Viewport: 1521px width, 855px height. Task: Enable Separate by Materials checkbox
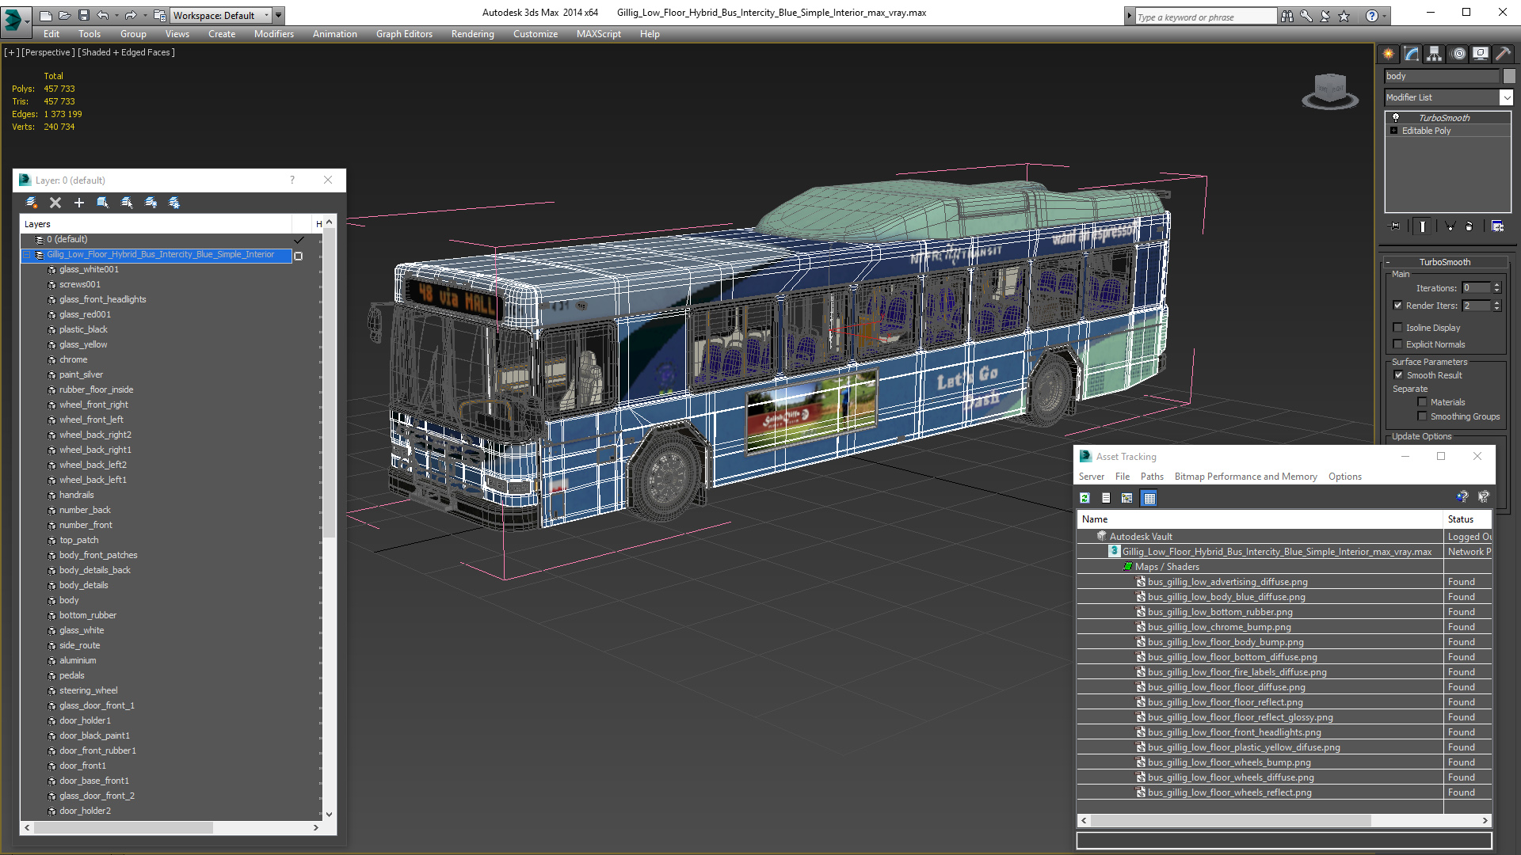[1422, 402]
